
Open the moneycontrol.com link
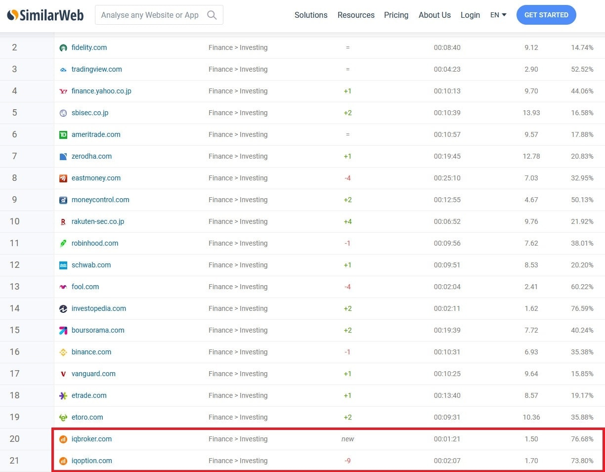100,200
